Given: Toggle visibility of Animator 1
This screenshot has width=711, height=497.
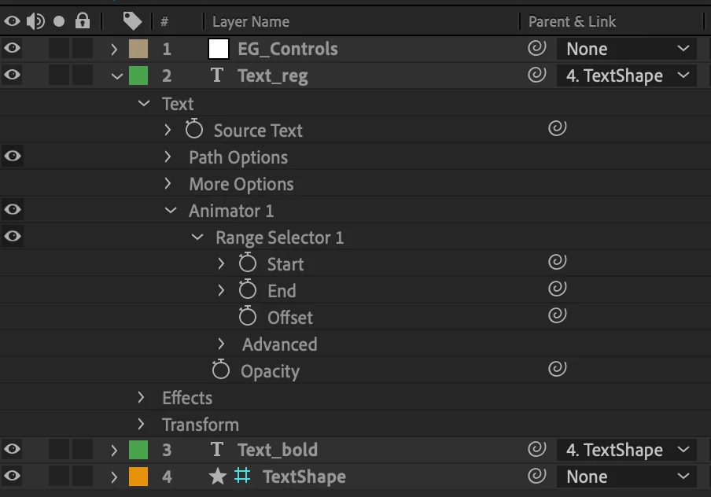Looking at the screenshot, I should pos(13,210).
